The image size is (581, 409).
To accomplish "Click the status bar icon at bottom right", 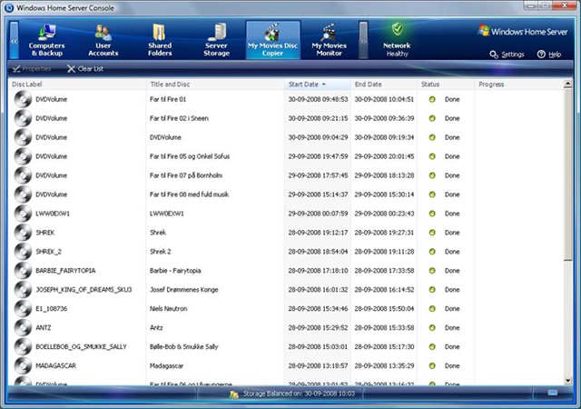I will [553, 393].
